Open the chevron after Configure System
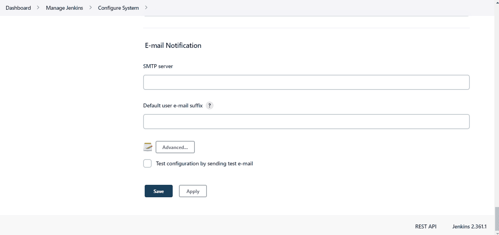The height and width of the screenshot is (235, 499). 146,7
